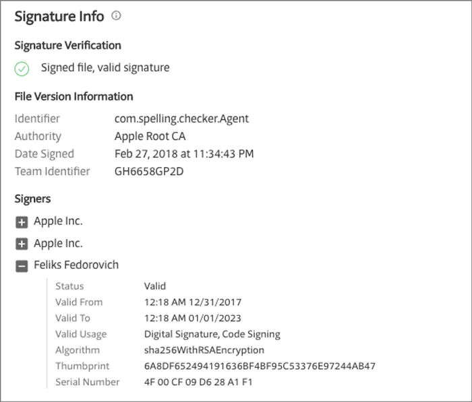
Task: Select the Team Identifier GH6658GP2D
Action: 149,171
